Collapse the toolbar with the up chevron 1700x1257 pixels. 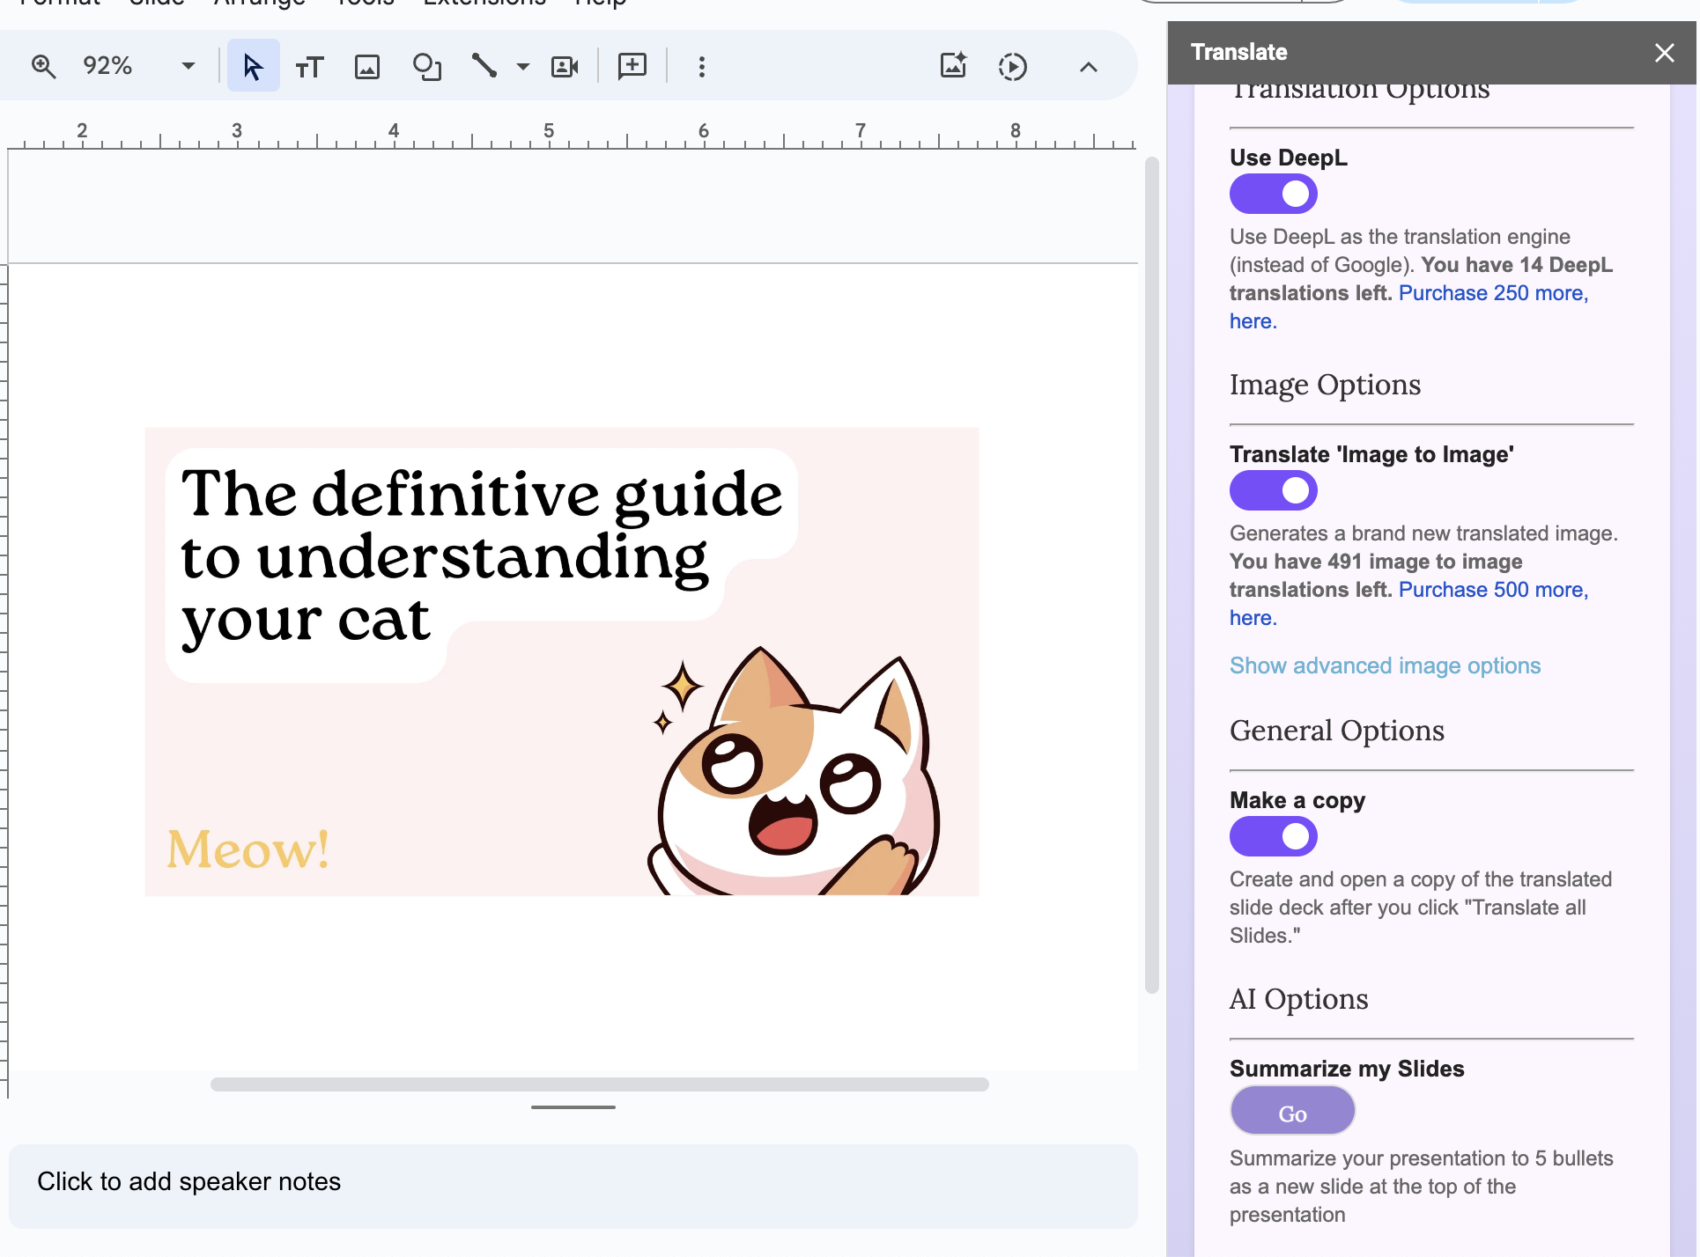[1089, 67]
